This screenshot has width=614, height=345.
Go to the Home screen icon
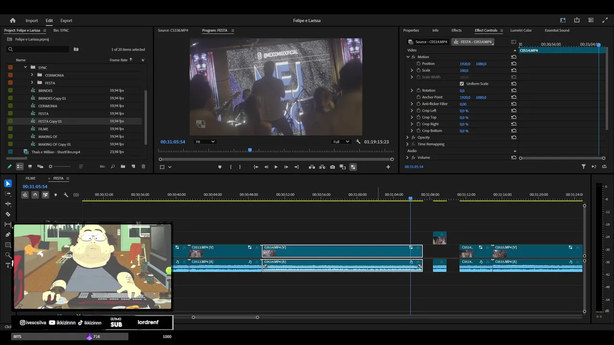[x=12, y=21]
